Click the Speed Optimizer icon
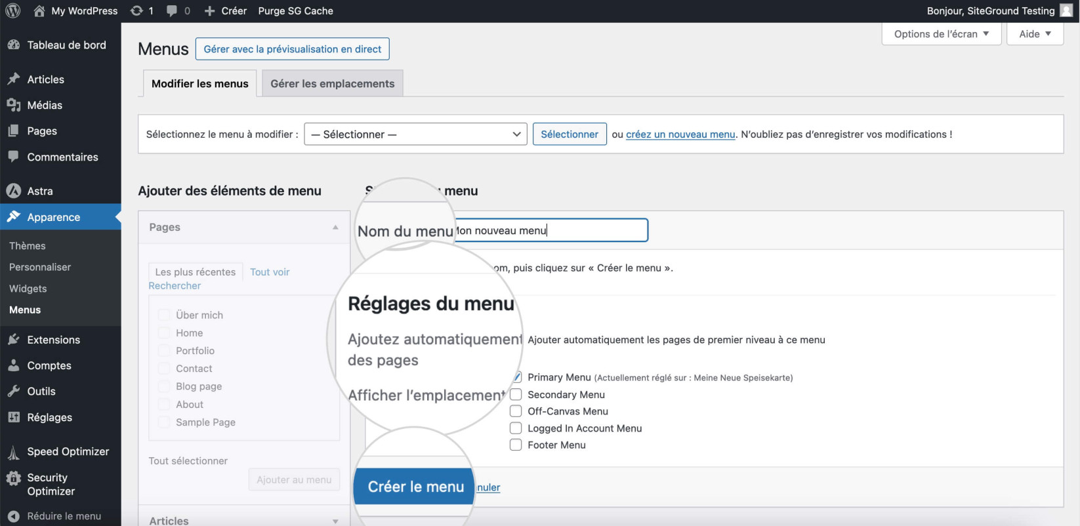 click(x=14, y=452)
